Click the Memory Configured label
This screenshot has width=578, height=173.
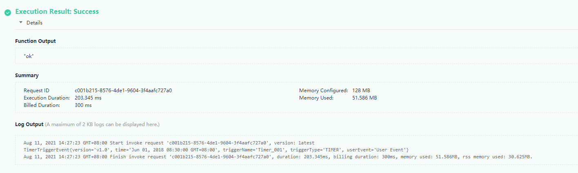(323, 91)
